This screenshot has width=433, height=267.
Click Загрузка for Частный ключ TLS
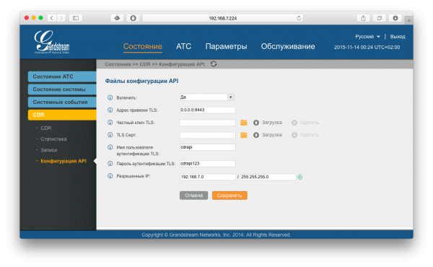coord(272,123)
